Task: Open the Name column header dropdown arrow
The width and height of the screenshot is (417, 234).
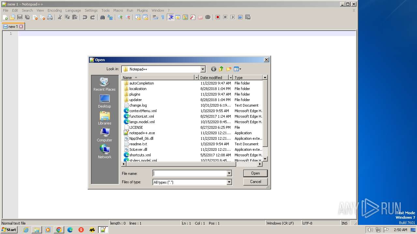Action: pyautogui.click(x=196, y=78)
